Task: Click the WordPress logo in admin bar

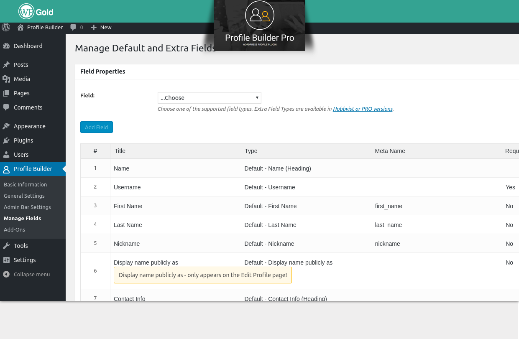Action: coord(6,28)
